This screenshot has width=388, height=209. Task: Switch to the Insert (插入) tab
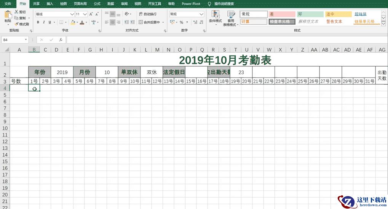coord(50,4)
